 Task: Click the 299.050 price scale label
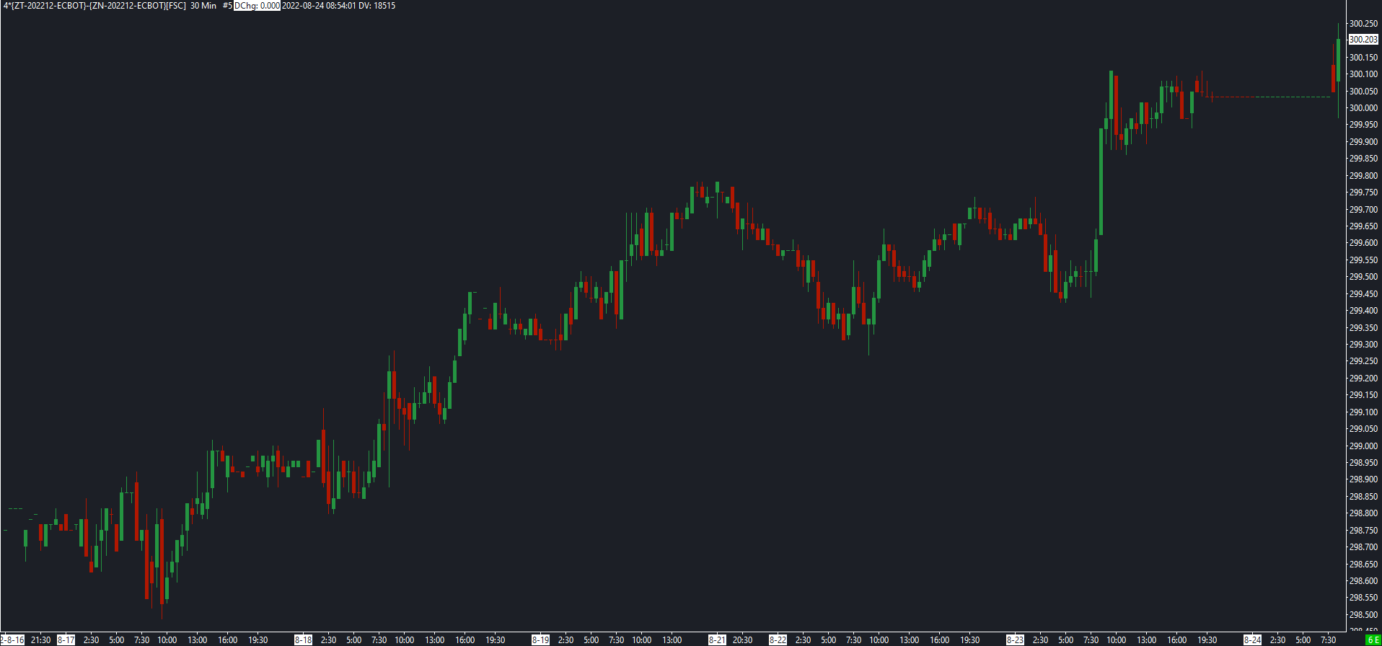(x=1363, y=429)
